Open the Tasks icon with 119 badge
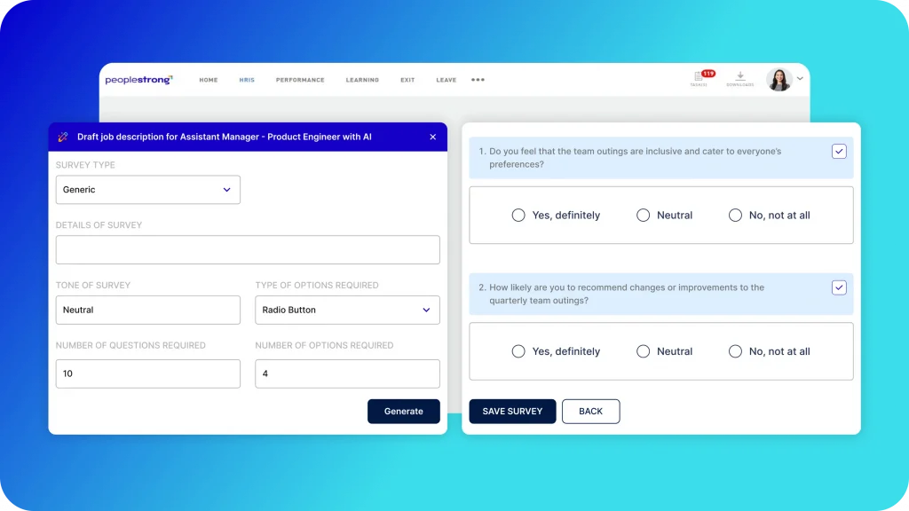This screenshot has height=511, width=909. tap(700, 78)
